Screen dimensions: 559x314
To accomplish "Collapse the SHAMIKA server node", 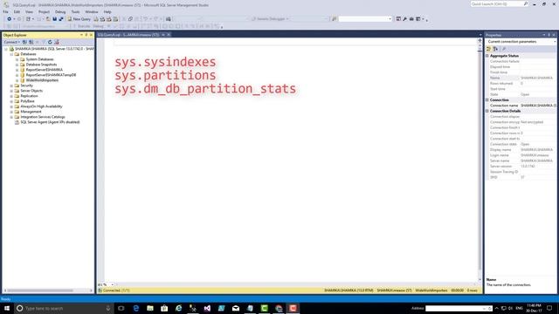I will [6, 49].
